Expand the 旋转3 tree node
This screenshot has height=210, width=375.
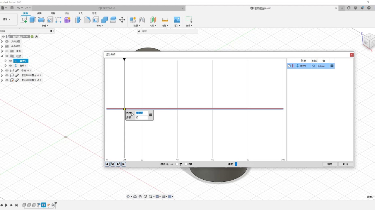5,61
